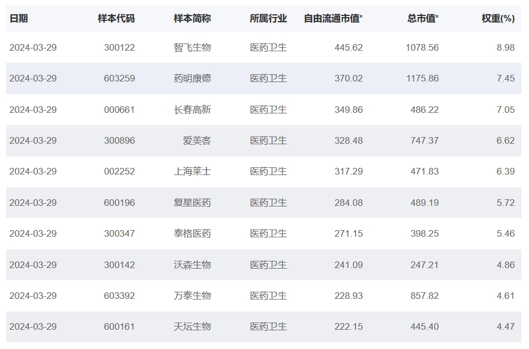The width and height of the screenshot is (529, 349).
Task: Click the stock name 万泰生物
Action: pyautogui.click(x=192, y=296)
